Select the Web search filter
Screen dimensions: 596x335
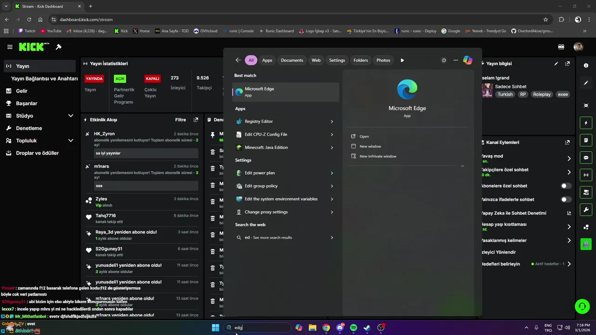click(x=316, y=60)
